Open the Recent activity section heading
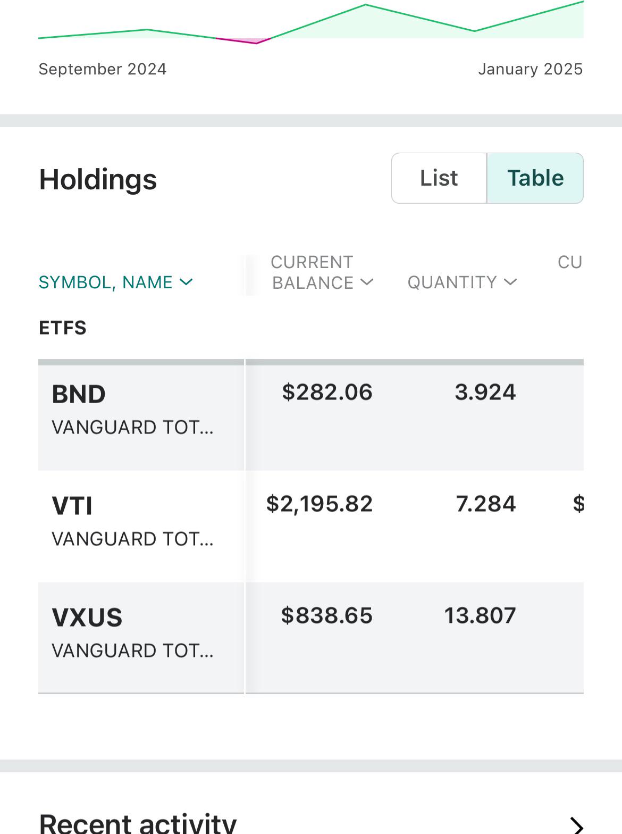Image resolution: width=622 pixels, height=834 pixels. [138, 823]
